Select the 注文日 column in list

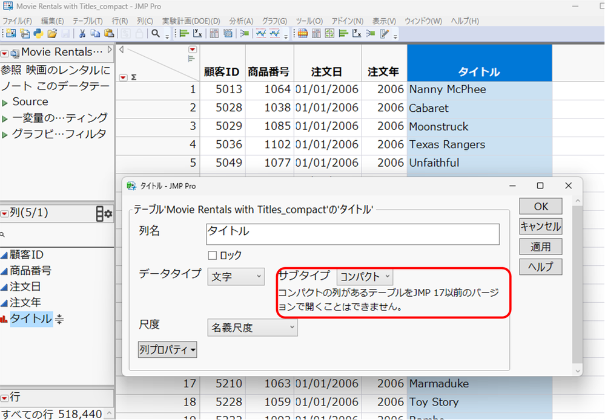pos(25,287)
